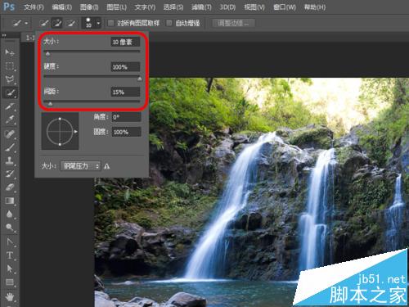Open the 图层(L) menu

click(x=116, y=7)
